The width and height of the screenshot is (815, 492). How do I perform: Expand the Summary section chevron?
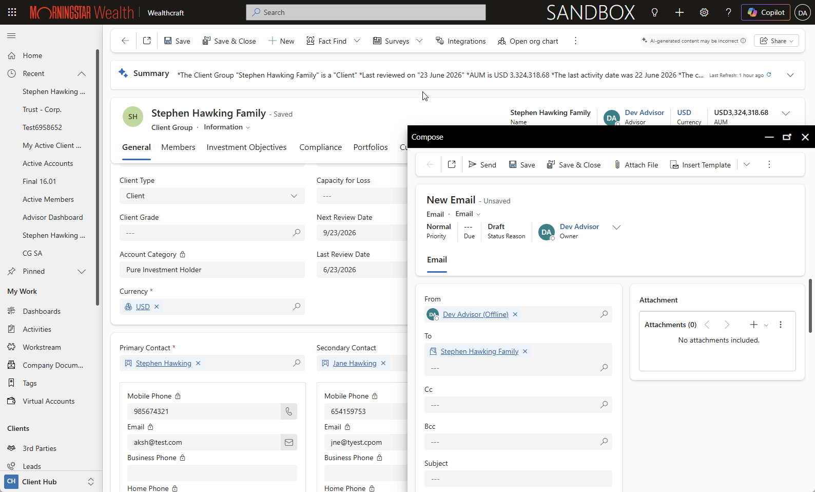click(790, 75)
